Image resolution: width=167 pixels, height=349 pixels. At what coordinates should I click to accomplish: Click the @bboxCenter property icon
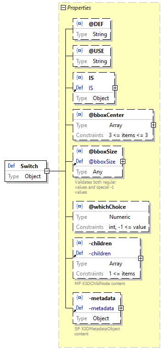80,115
